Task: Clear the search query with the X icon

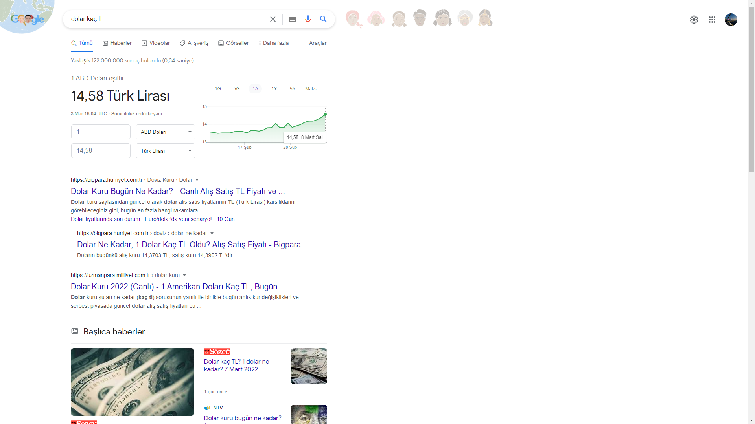Action: [273, 19]
